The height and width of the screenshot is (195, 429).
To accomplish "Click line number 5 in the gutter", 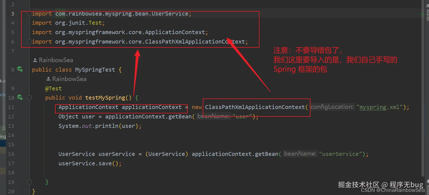I will (12, 32).
